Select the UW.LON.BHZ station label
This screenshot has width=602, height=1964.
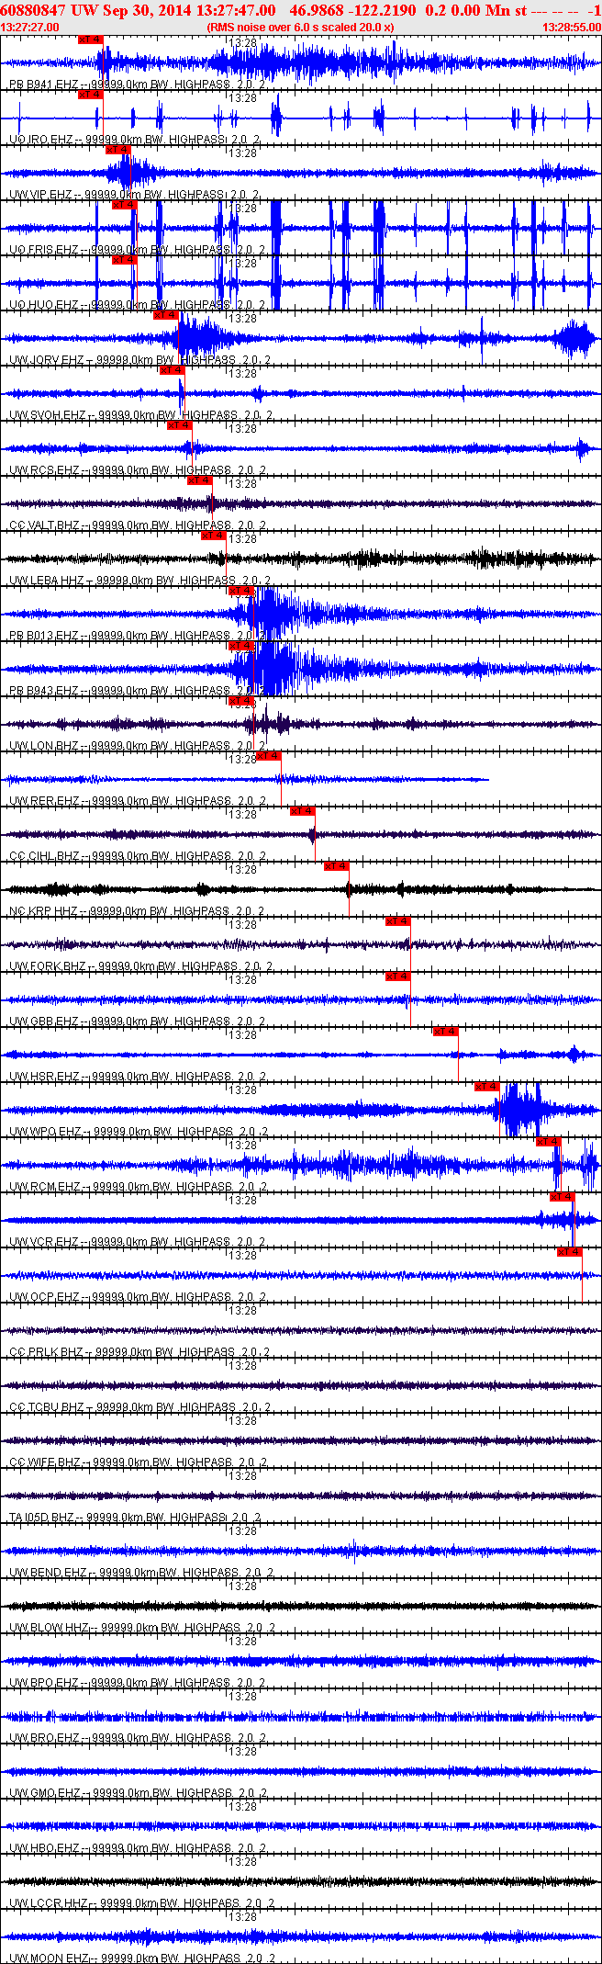point(43,746)
